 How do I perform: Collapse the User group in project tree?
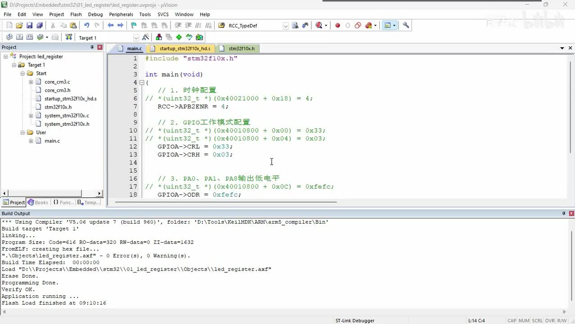point(22,132)
